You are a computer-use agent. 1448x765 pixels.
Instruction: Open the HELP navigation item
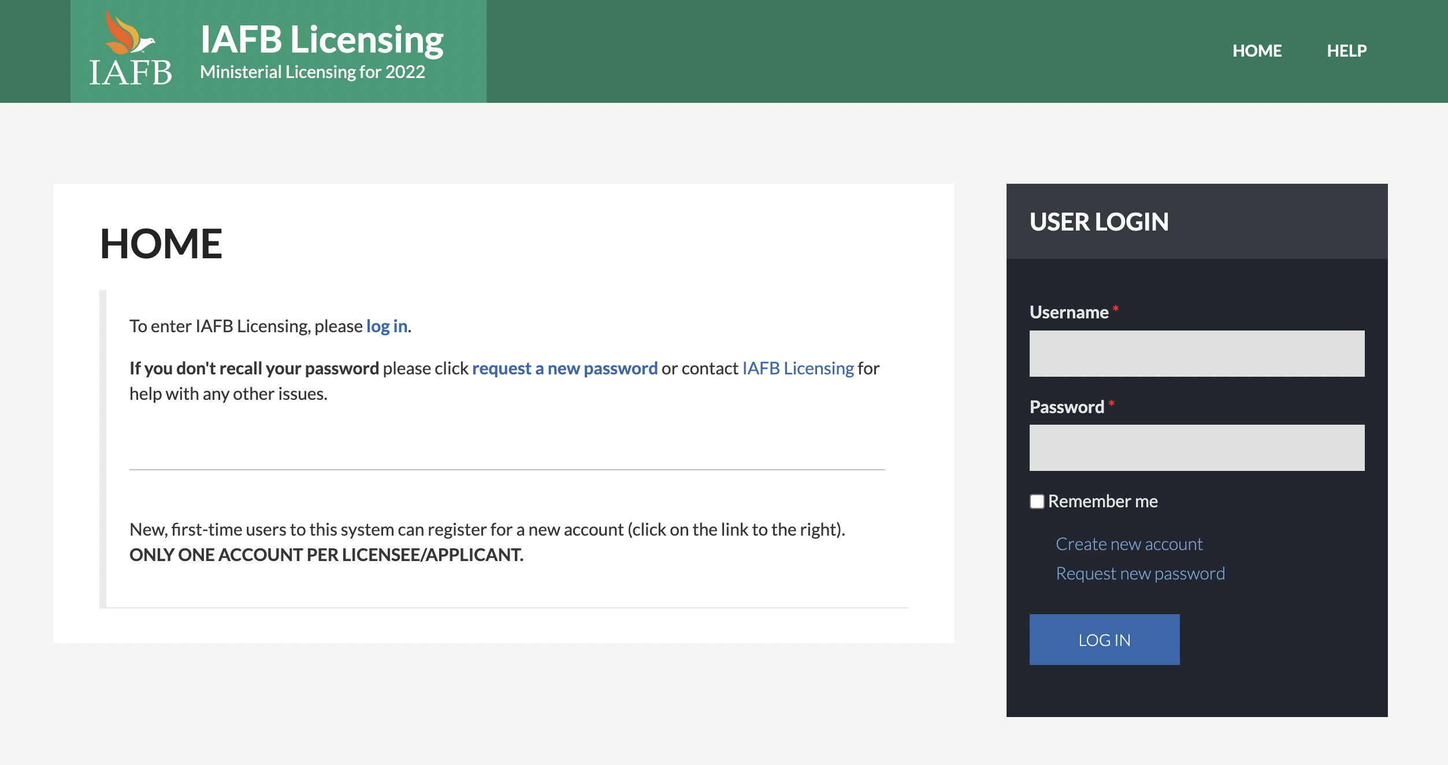[x=1347, y=51]
